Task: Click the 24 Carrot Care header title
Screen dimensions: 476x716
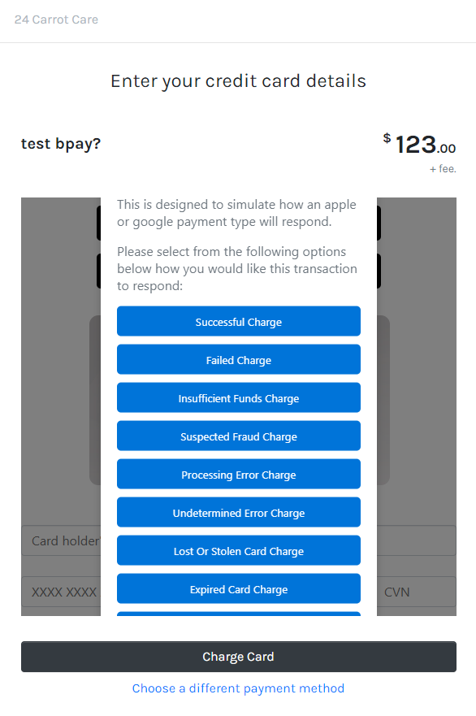Action: coord(56,20)
